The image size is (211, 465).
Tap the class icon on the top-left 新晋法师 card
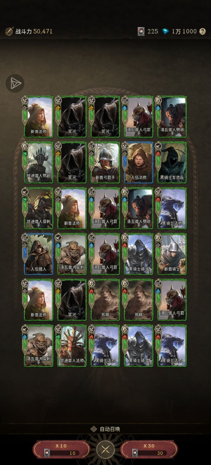[25, 100]
